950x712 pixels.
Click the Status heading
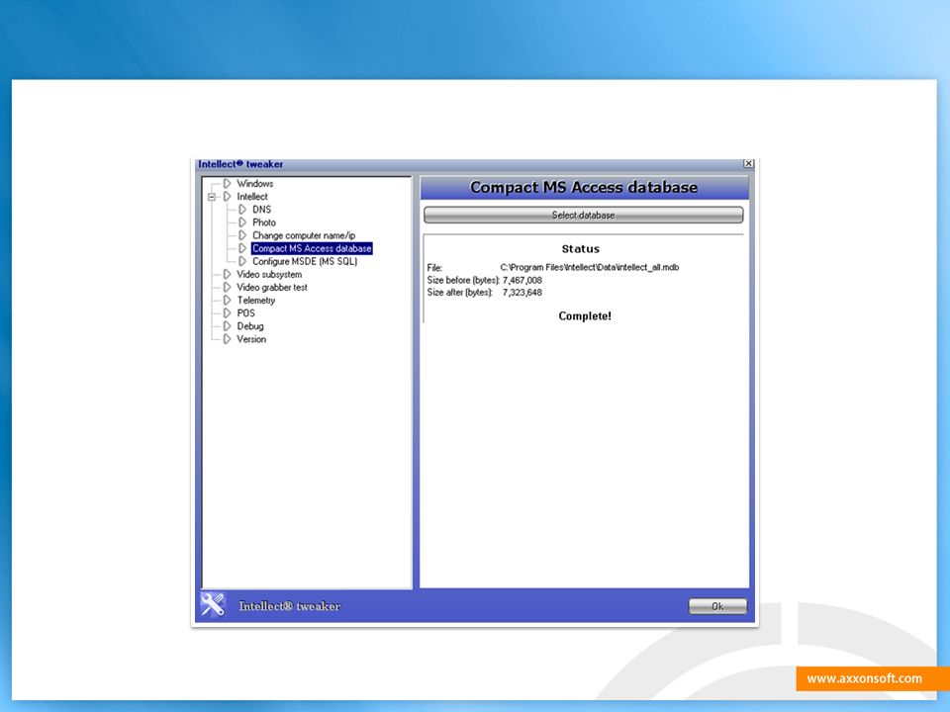pos(581,249)
